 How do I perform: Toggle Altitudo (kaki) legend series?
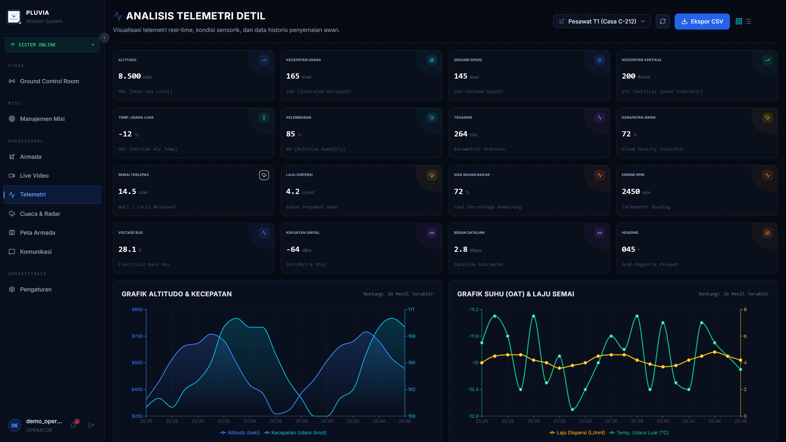[240, 432]
